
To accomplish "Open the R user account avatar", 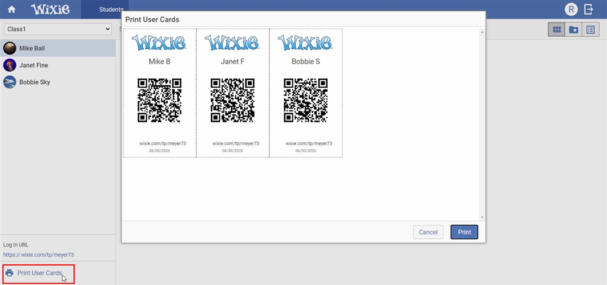I will coord(571,9).
